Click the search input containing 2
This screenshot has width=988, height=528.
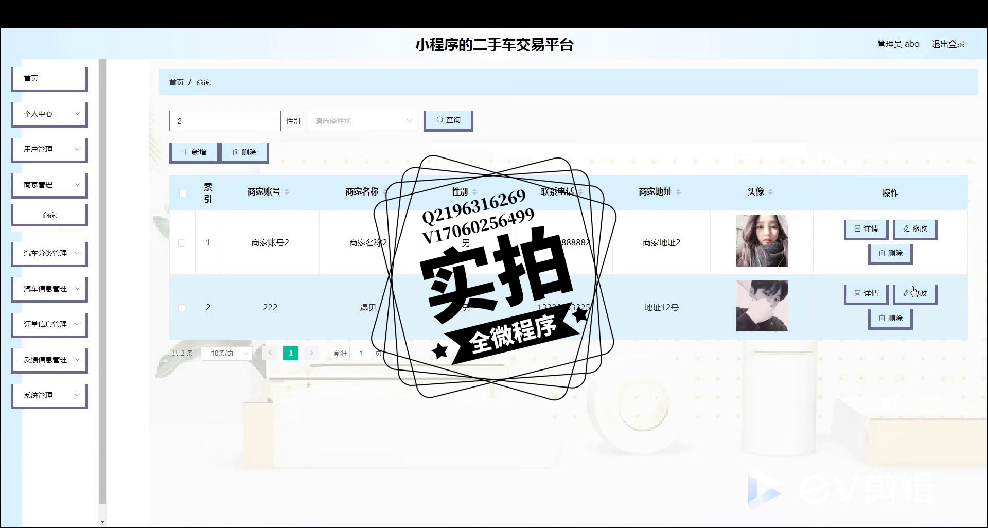click(x=225, y=121)
